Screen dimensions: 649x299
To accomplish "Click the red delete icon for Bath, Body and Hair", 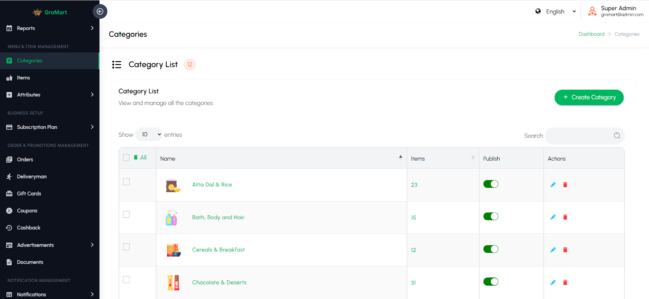I will coord(565,217).
